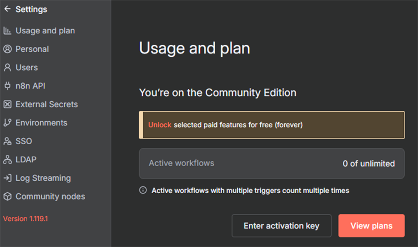This screenshot has height=247, width=418.
Task: Go to Log Streaming settings
Action: (43, 178)
